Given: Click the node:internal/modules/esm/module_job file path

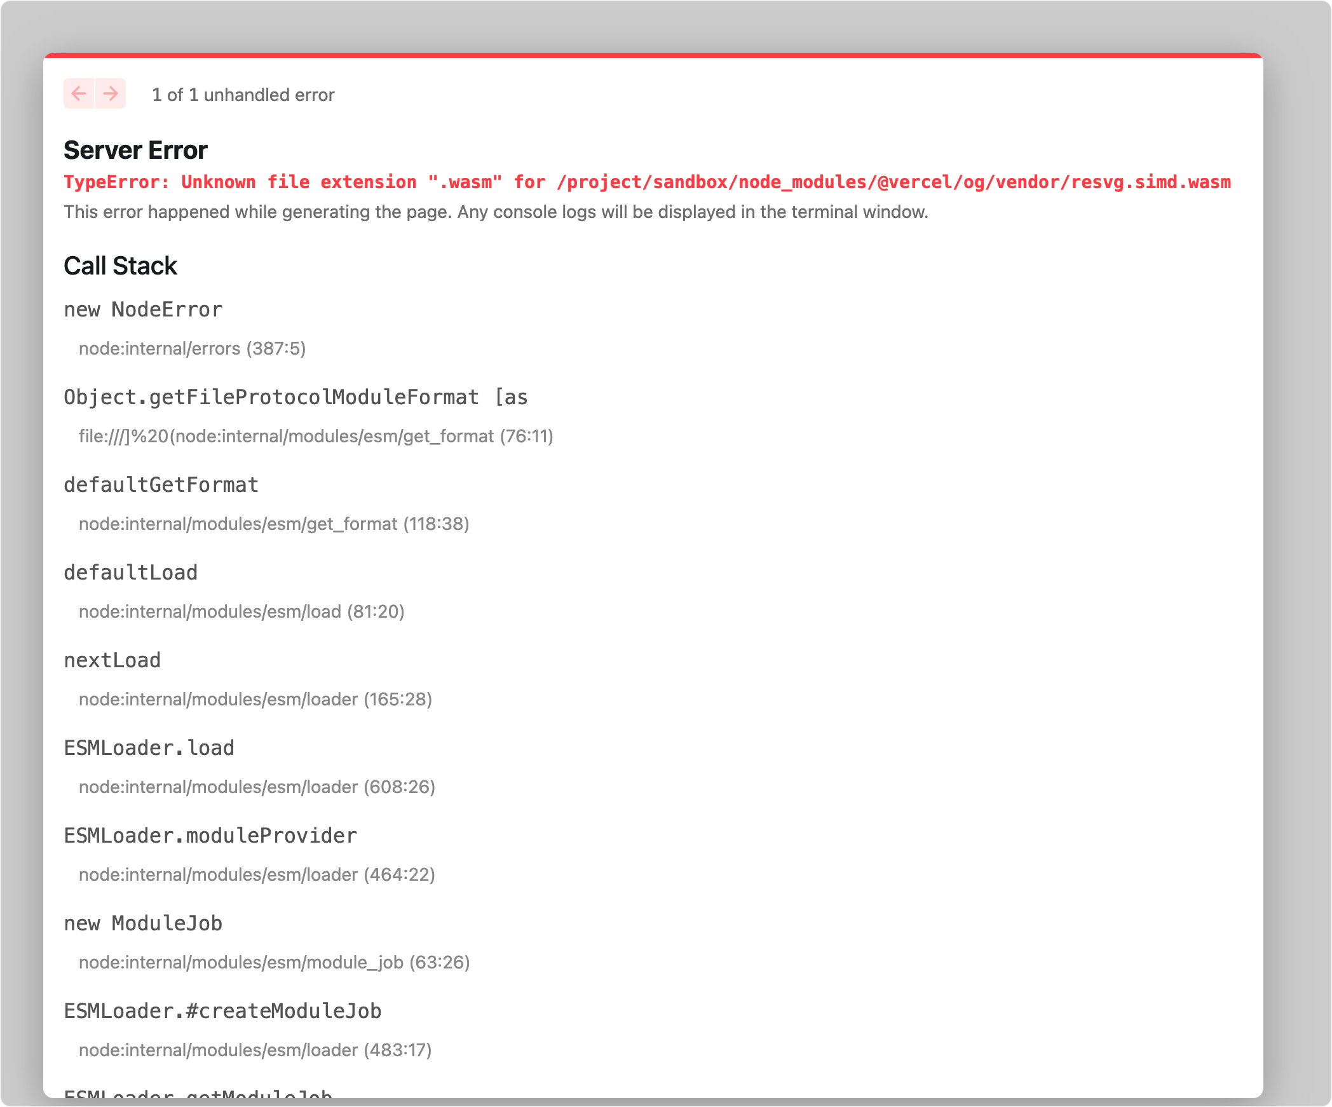Looking at the screenshot, I should click(275, 963).
